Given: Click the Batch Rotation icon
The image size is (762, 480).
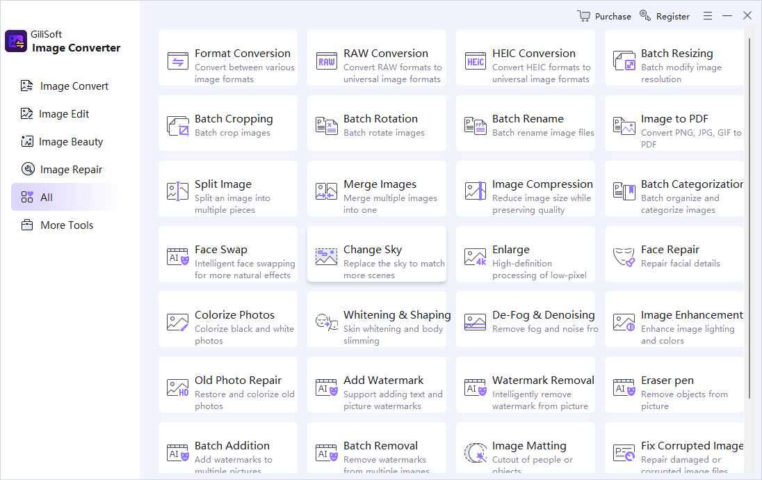Looking at the screenshot, I should 327,126.
